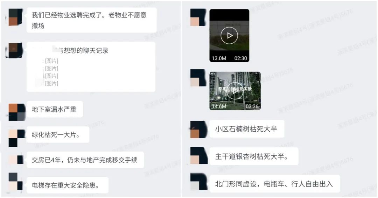The height and width of the screenshot is (198, 378).
Task: Select the 北门形同虚设 message bubble
Action: coord(274,184)
